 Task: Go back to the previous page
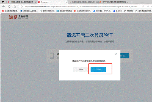(x=4, y=7)
